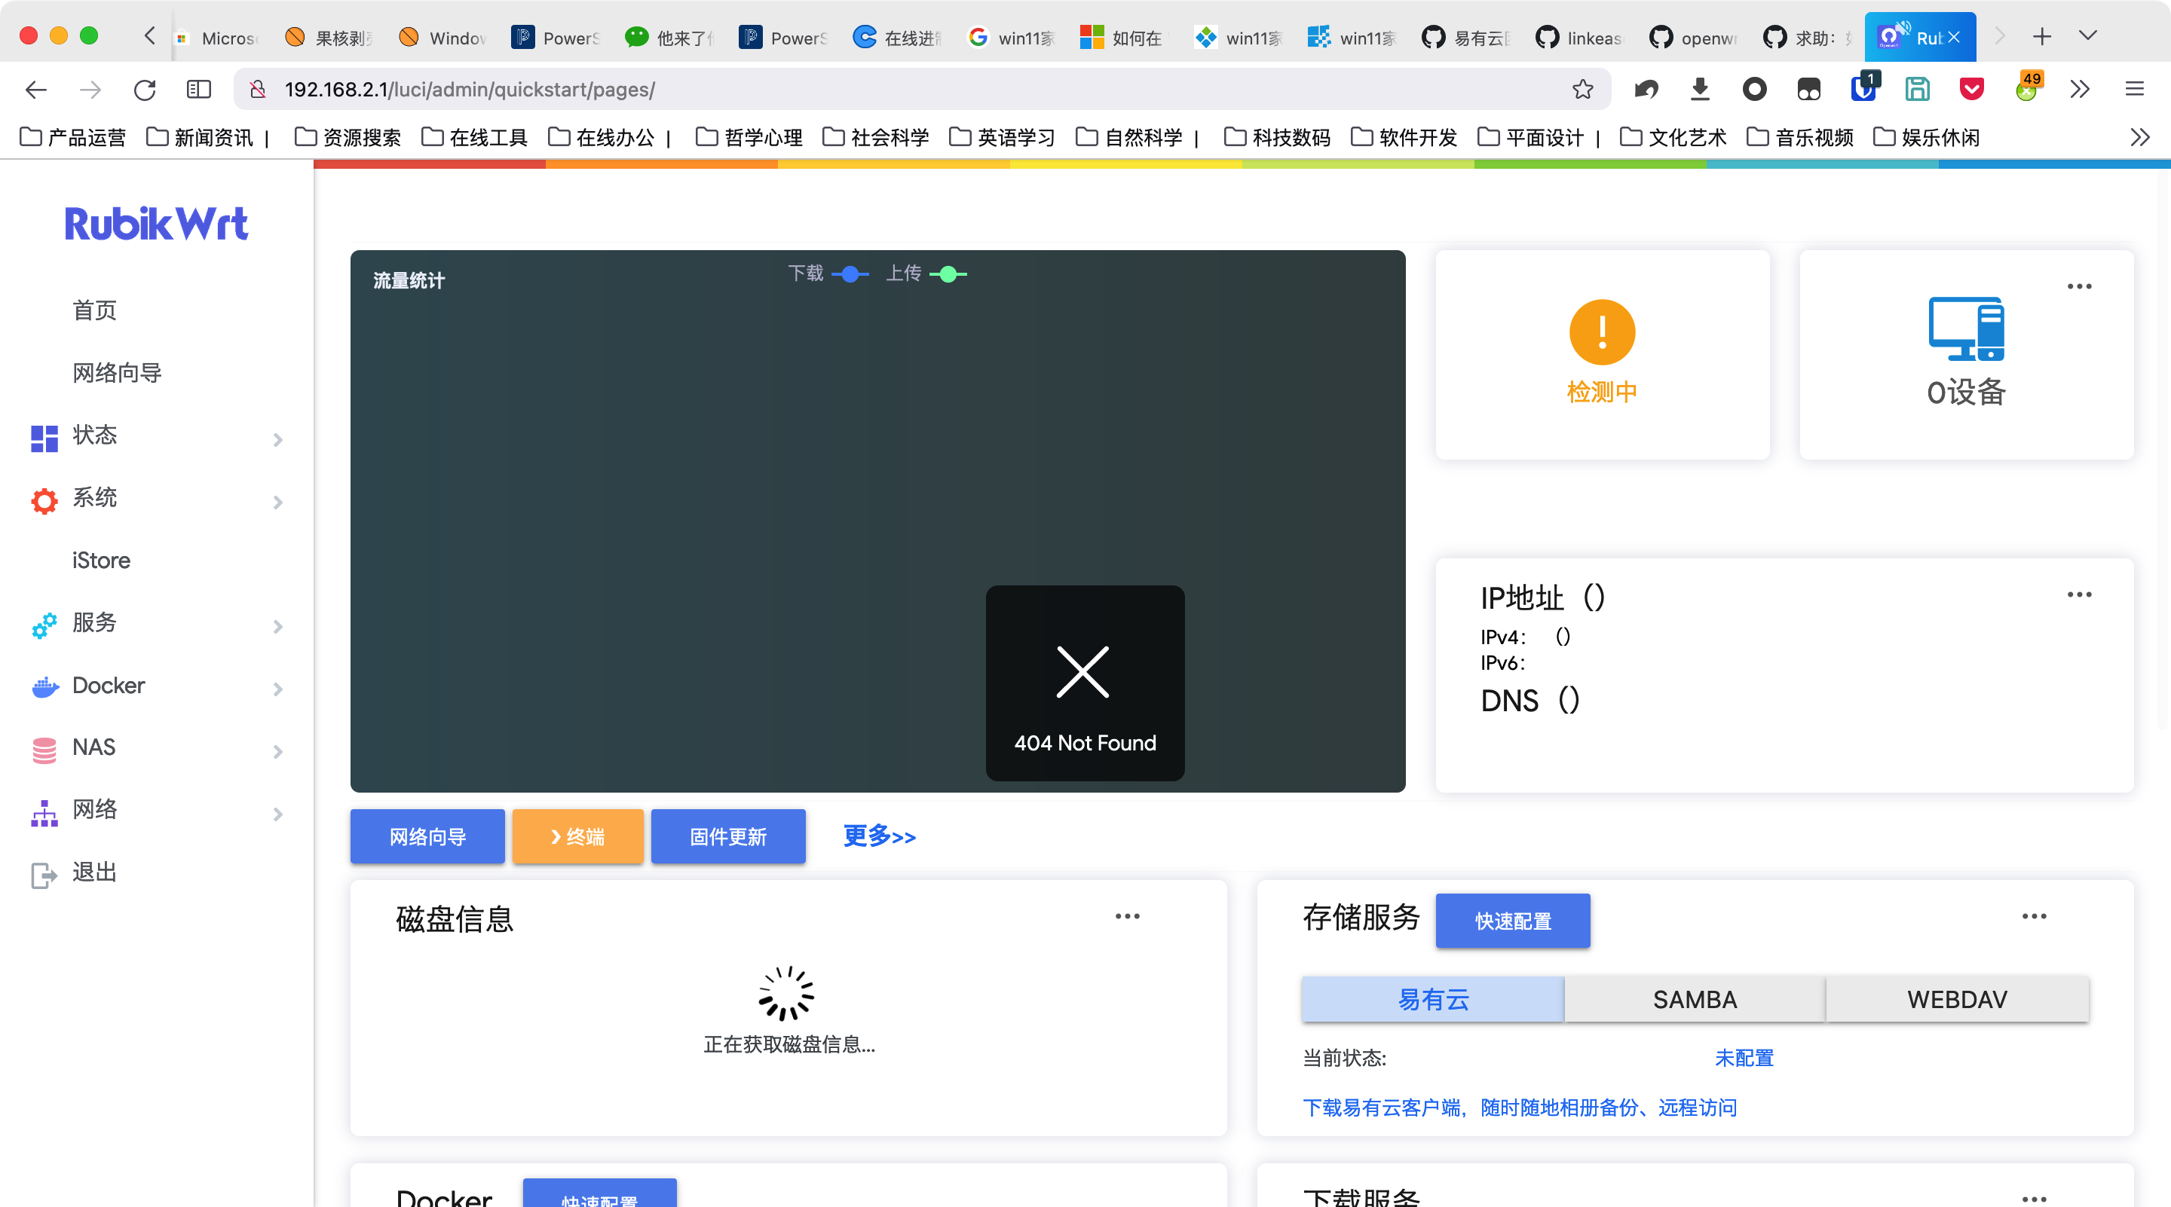Open 网络 via the network icon
This screenshot has height=1207, width=2171.
pos(43,811)
